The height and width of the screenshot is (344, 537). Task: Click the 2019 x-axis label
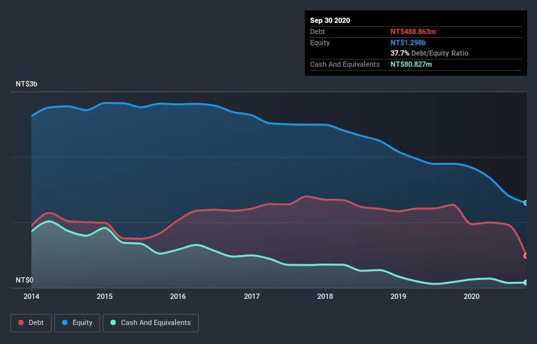[x=398, y=296]
